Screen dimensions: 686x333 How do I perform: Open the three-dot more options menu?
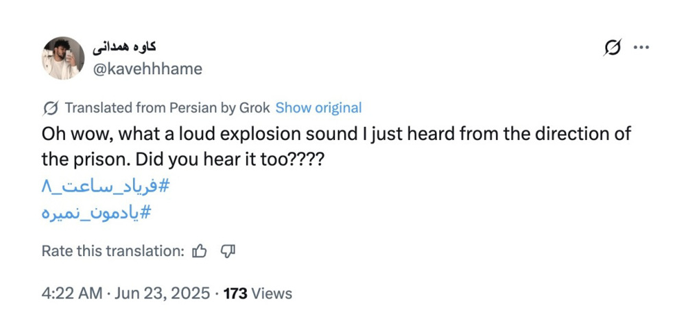641,47
